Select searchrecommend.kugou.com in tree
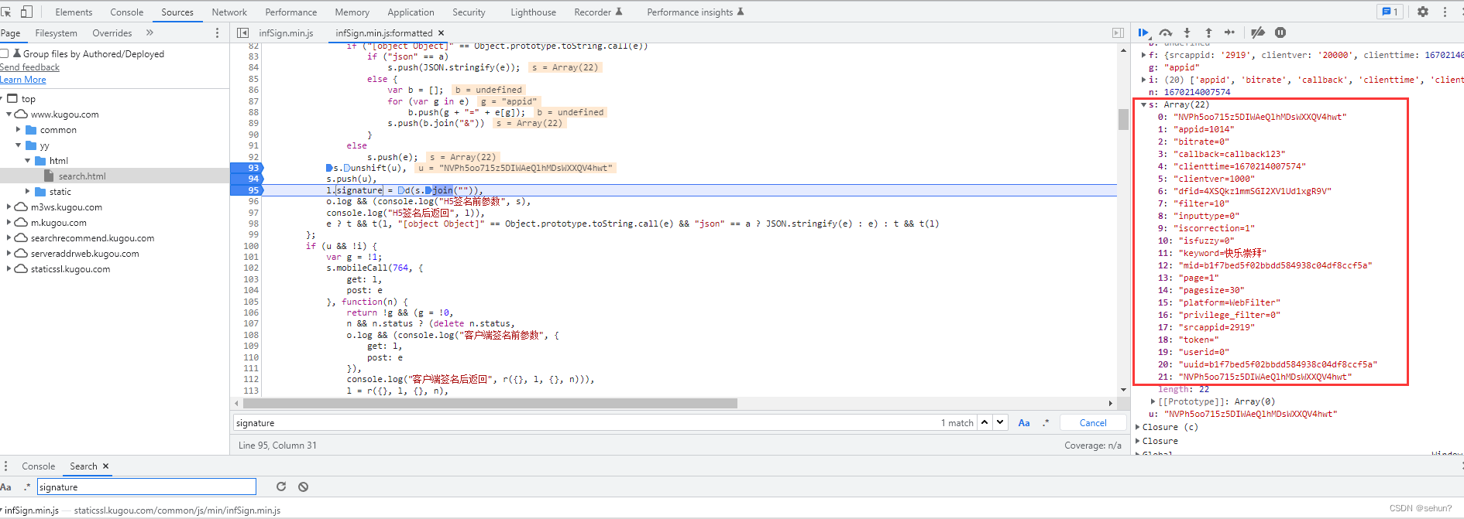1464x519 pixels. click(92, 238)
